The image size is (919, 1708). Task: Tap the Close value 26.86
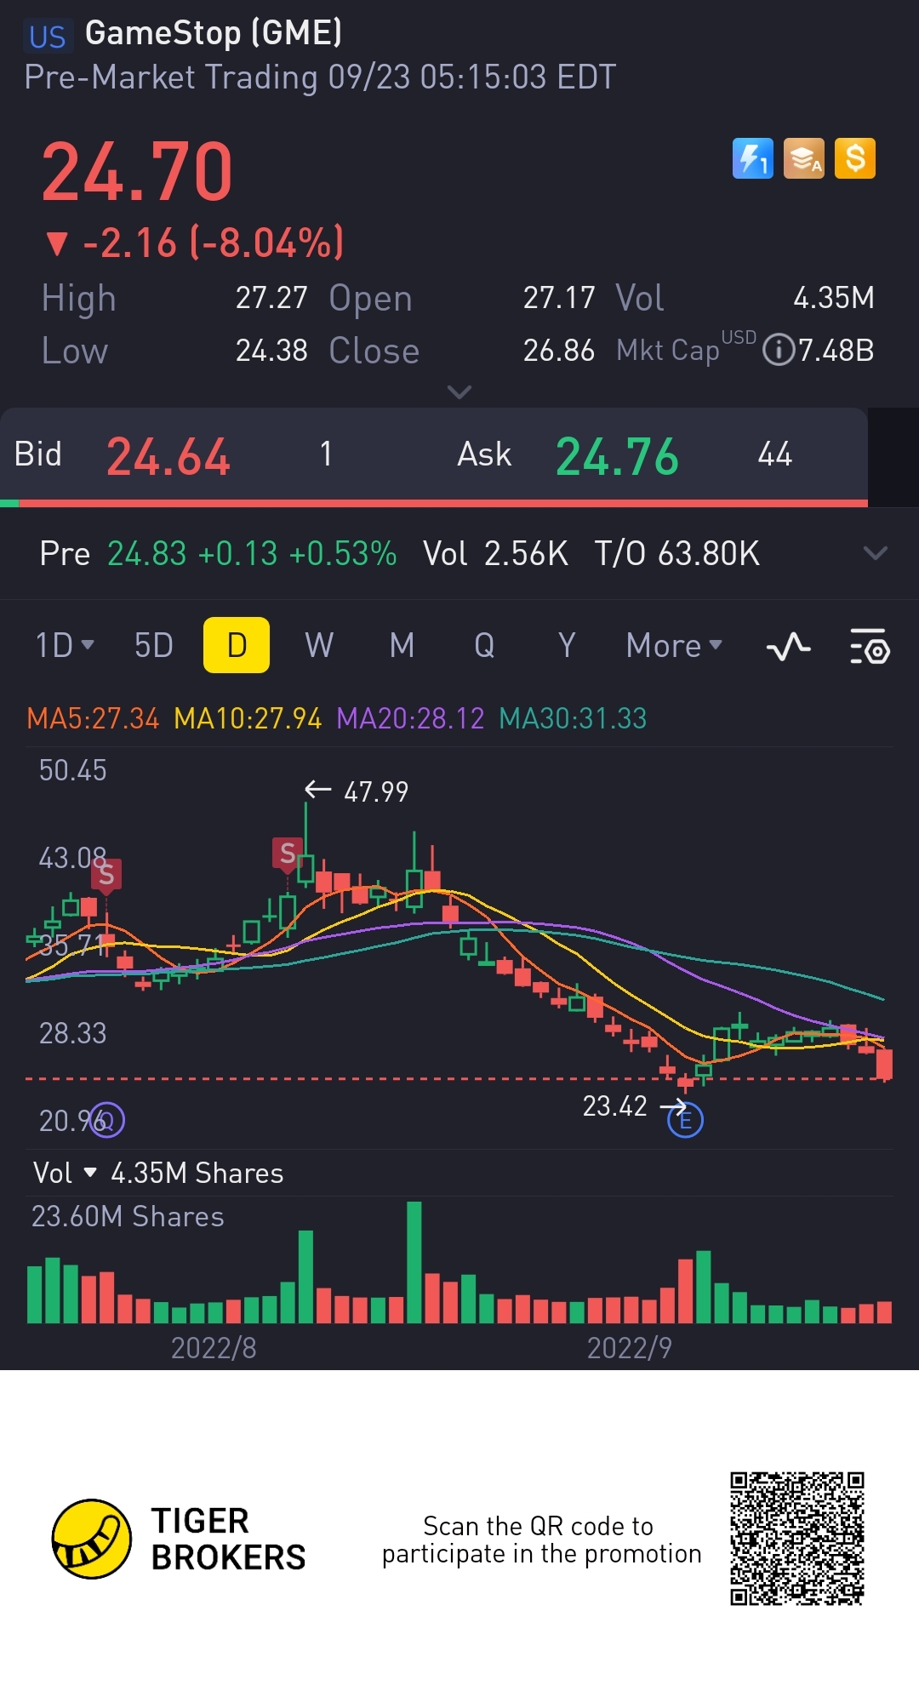pyautogui.click(x=559, y=350)
